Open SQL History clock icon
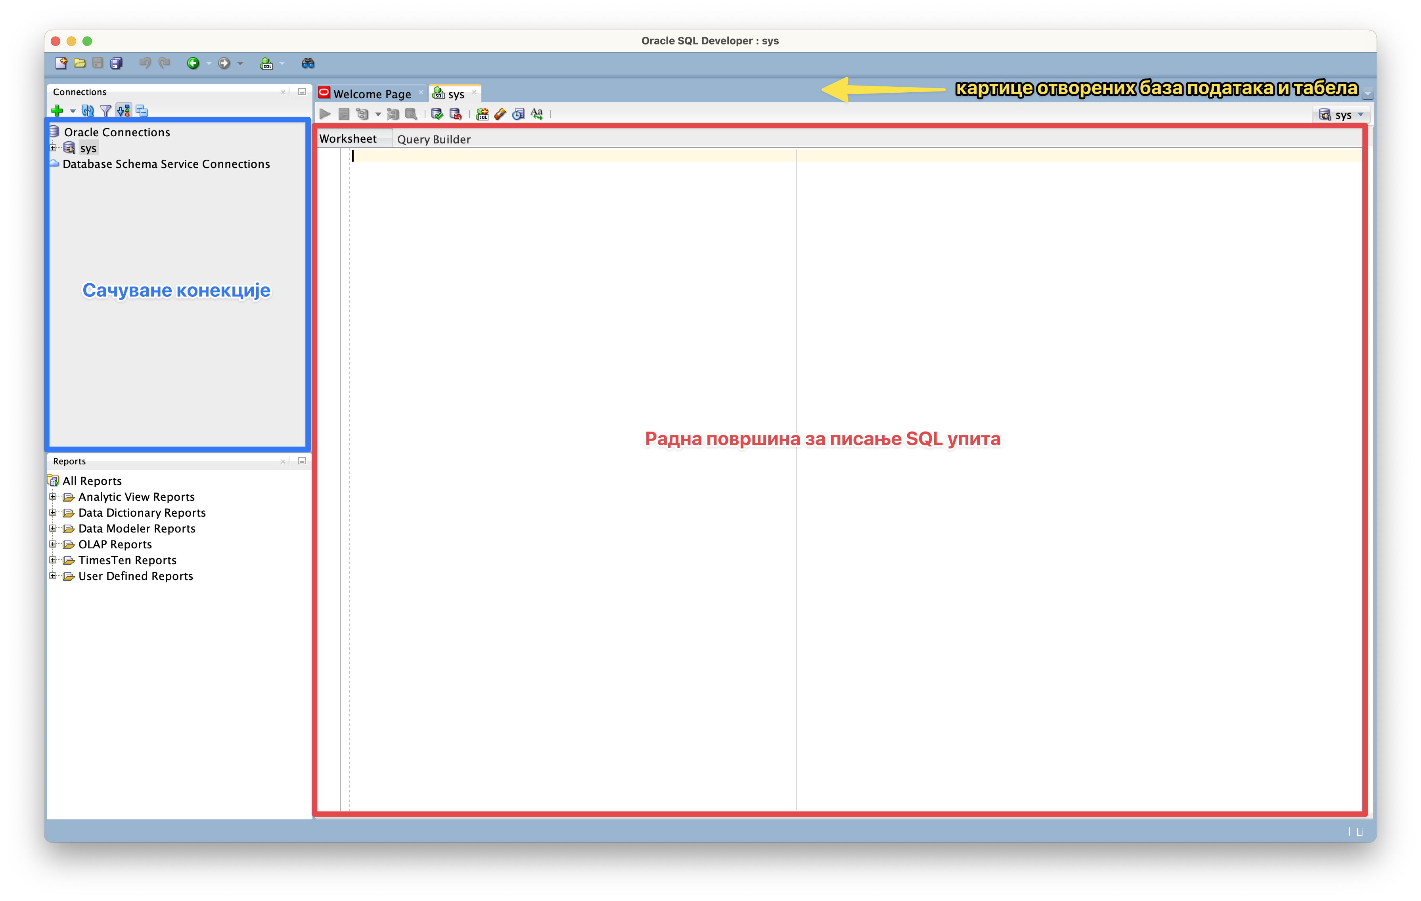Screen dimensions: 1421x901 [518, 114]
